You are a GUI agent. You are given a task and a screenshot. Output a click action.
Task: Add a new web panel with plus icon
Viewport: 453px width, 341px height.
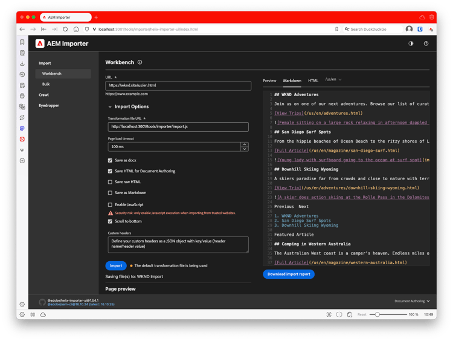pos(22,160)
